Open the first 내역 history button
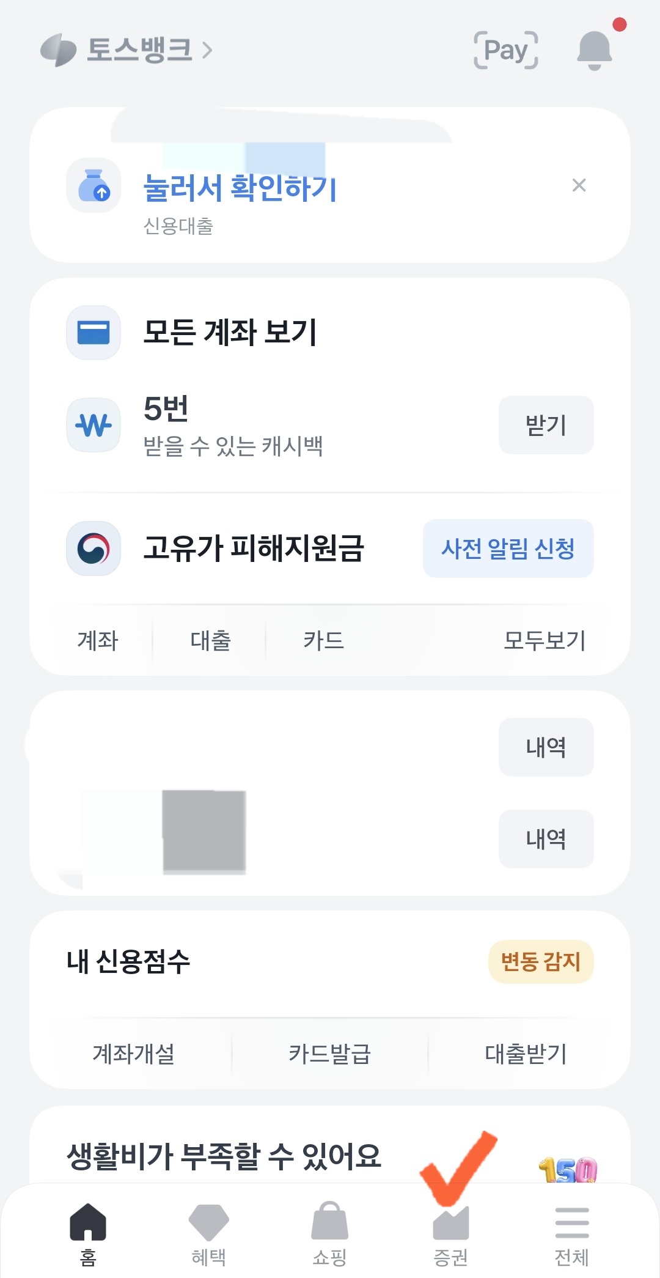660x1278 pixels. (x=546, y=747)
